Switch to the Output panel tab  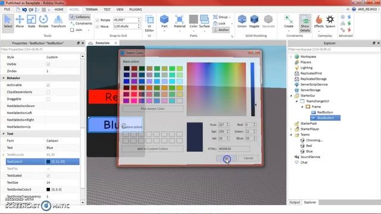coord(295,202)
